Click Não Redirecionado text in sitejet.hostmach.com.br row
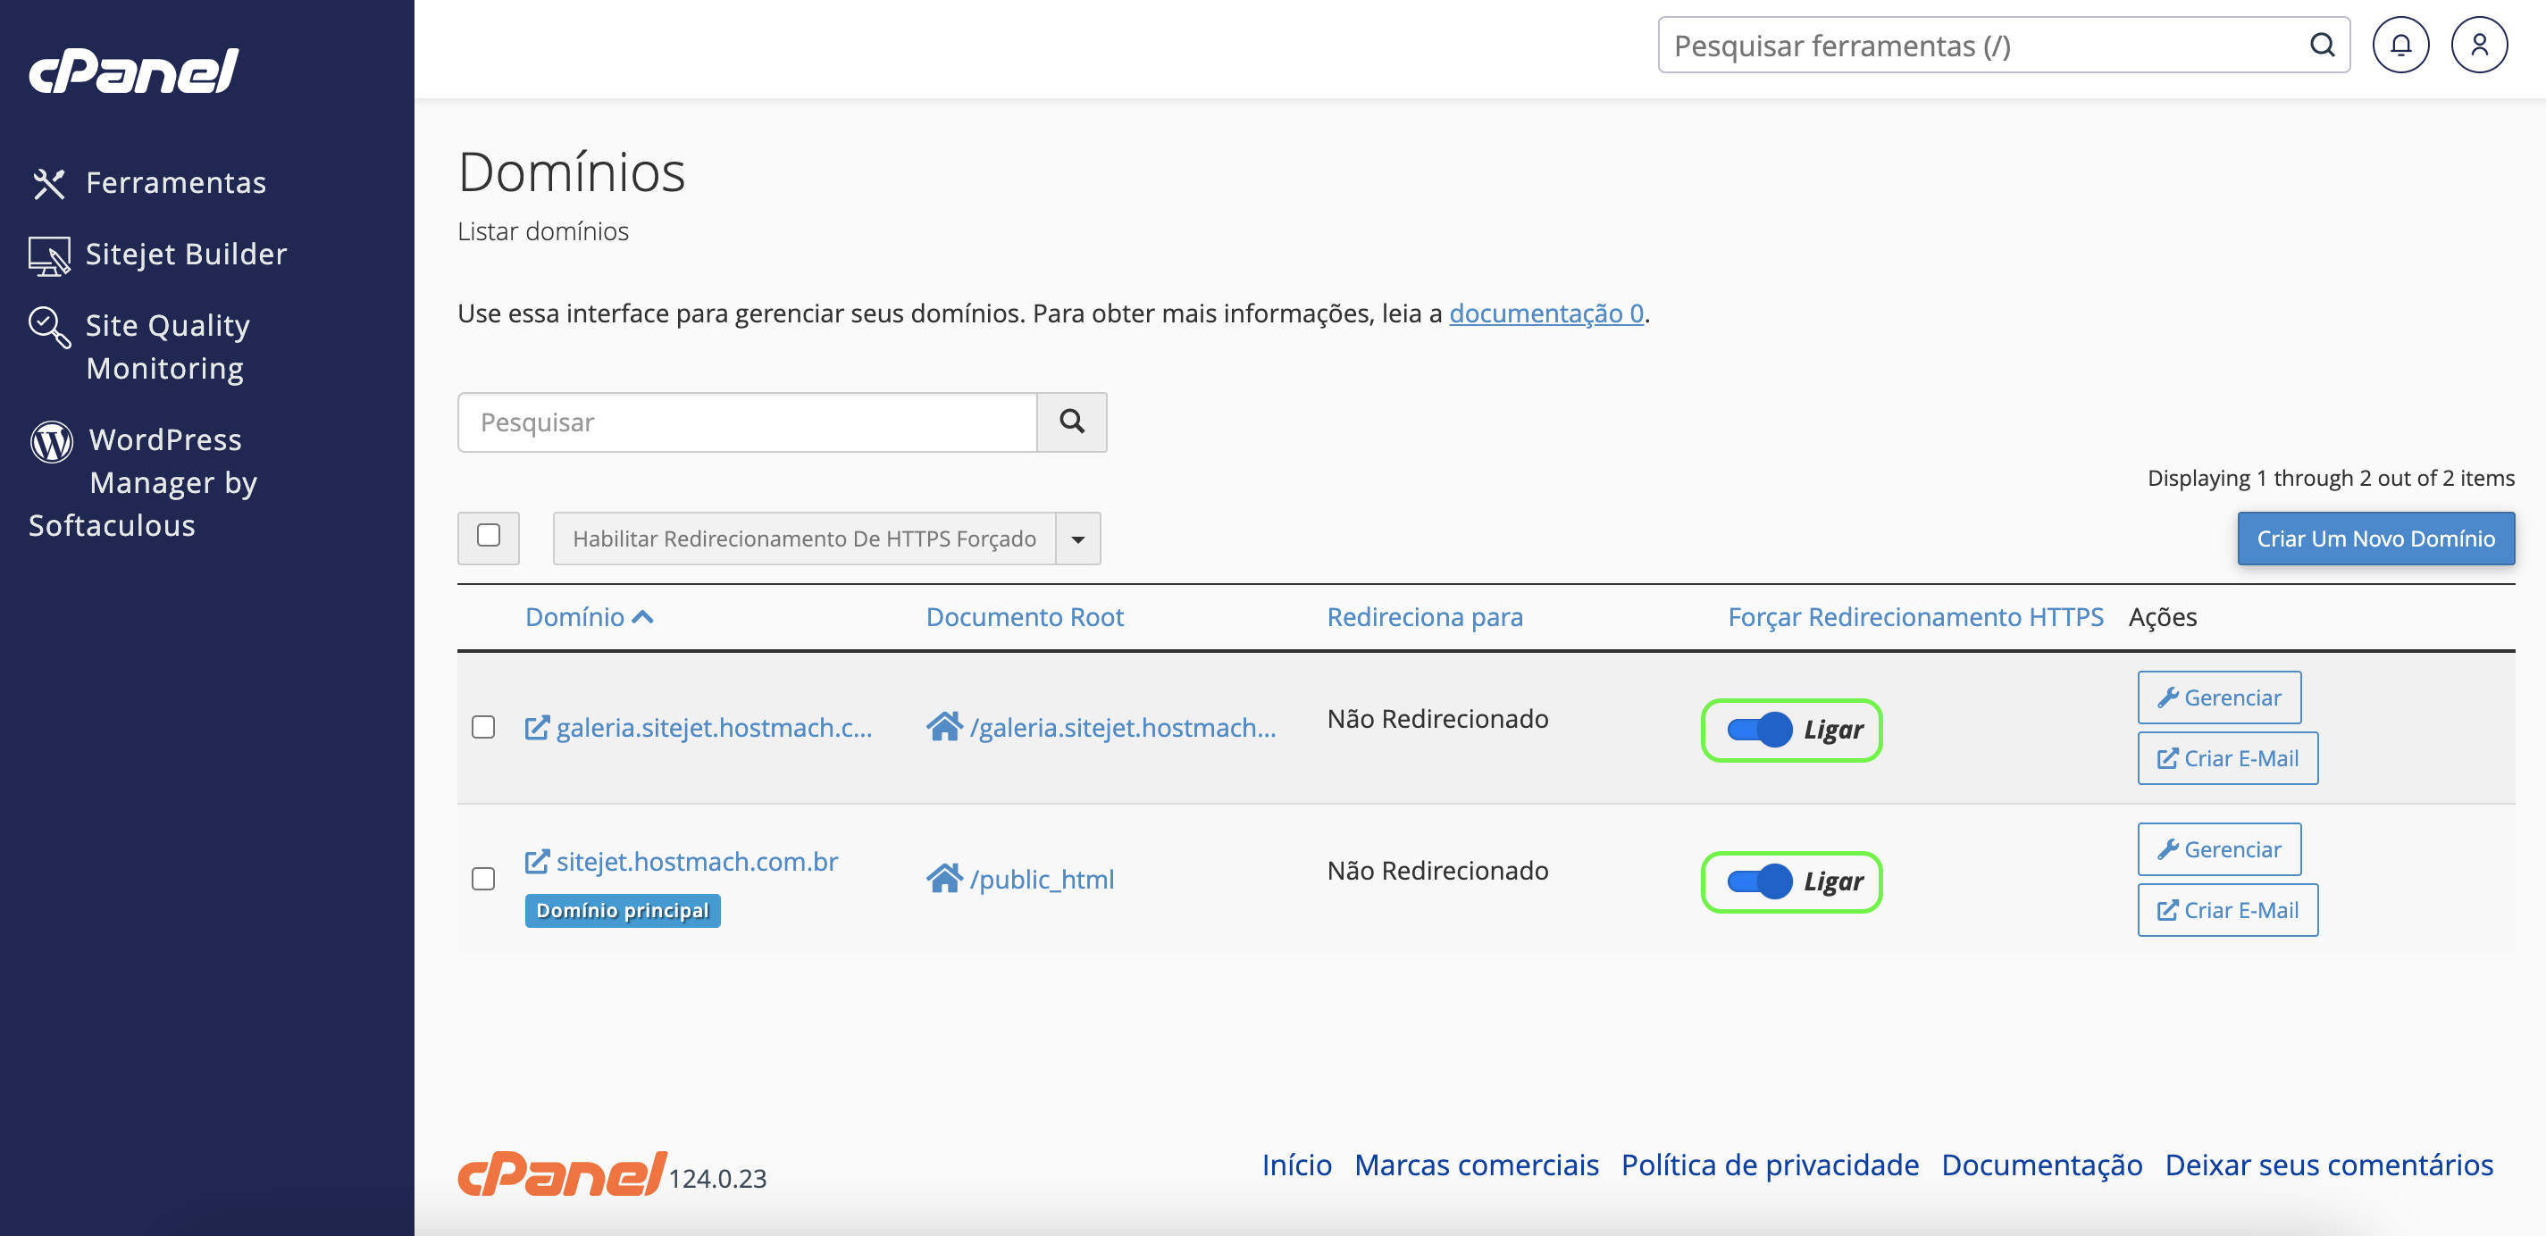This screenshot has width=2546, height=1236. click(1437, 872)
